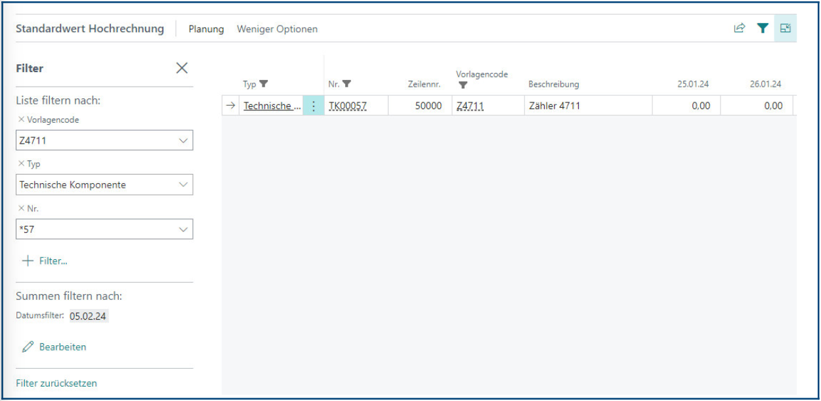This screenshot has height=401, width=821.
Task: Click the Filter zurücksetzen link
Action: 56,383
